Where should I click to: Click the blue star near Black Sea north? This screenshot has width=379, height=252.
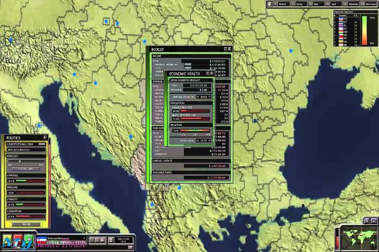click(x=291, y=50)
